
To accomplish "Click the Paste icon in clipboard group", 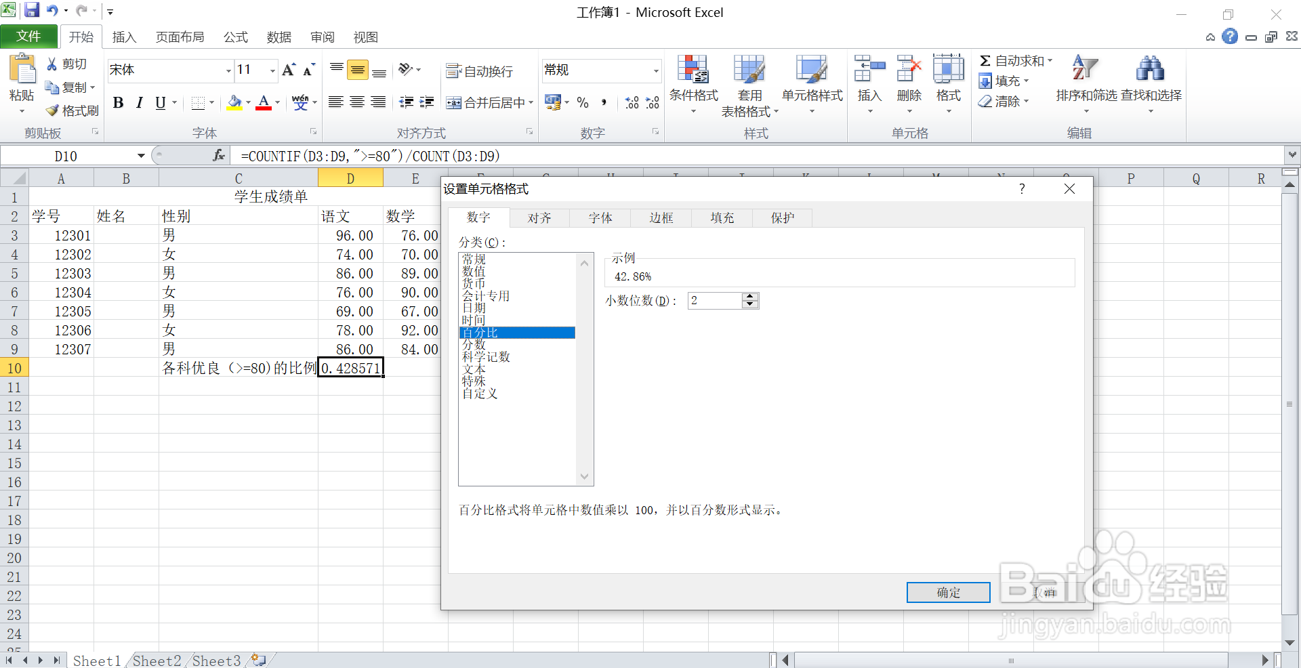I will (22, 69).
